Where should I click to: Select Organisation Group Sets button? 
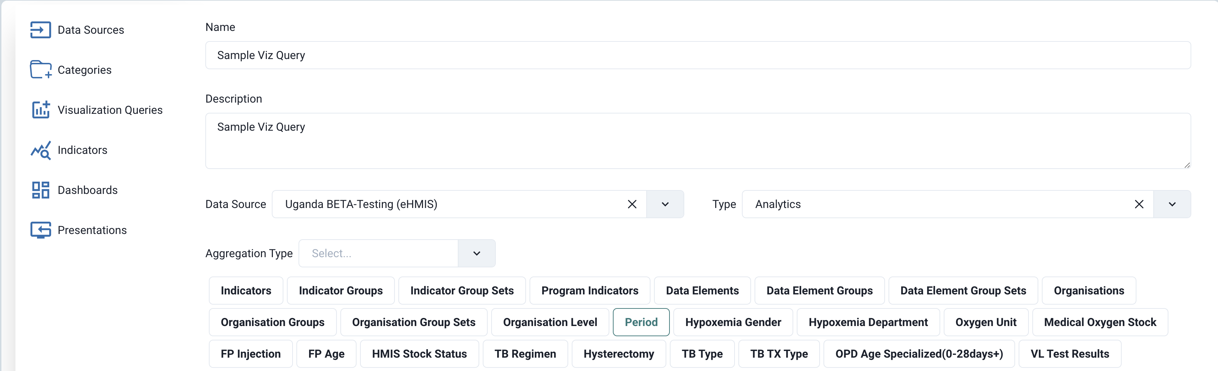414,322
